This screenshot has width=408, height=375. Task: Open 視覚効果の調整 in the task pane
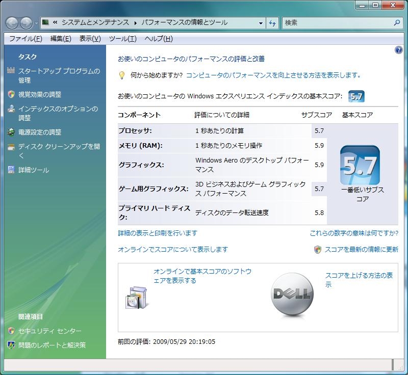click(x=40, y=94)
